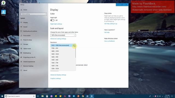Click the taskbar search box
175x98 pixels.
[x=20, y=96]
